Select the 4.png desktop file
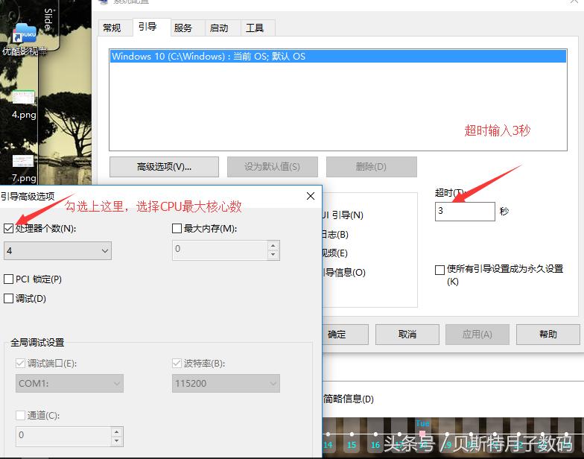This screenshot has height=459, width=584. point(24,104)
